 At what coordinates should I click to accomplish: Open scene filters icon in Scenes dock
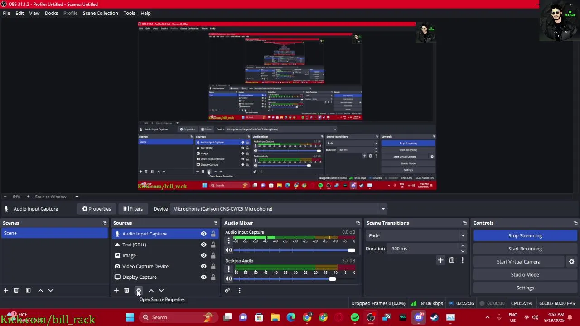tap(28, 290)
